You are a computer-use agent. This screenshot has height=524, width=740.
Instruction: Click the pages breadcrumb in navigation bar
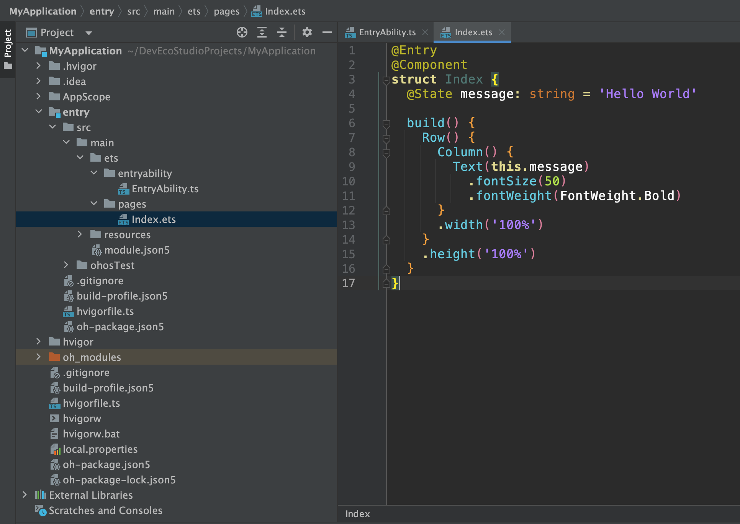[x=226, y=11]
